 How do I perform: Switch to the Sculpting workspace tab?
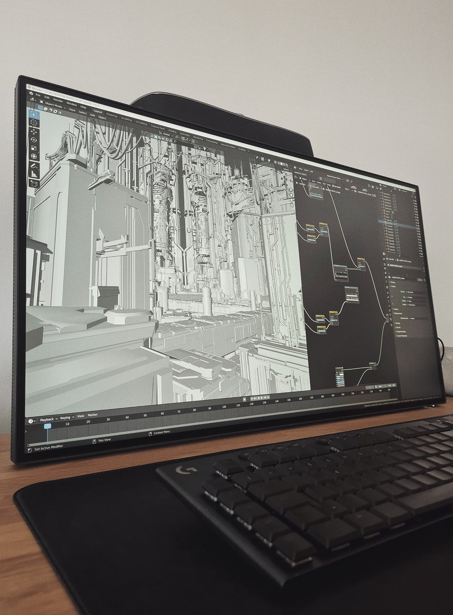[126, 119]
